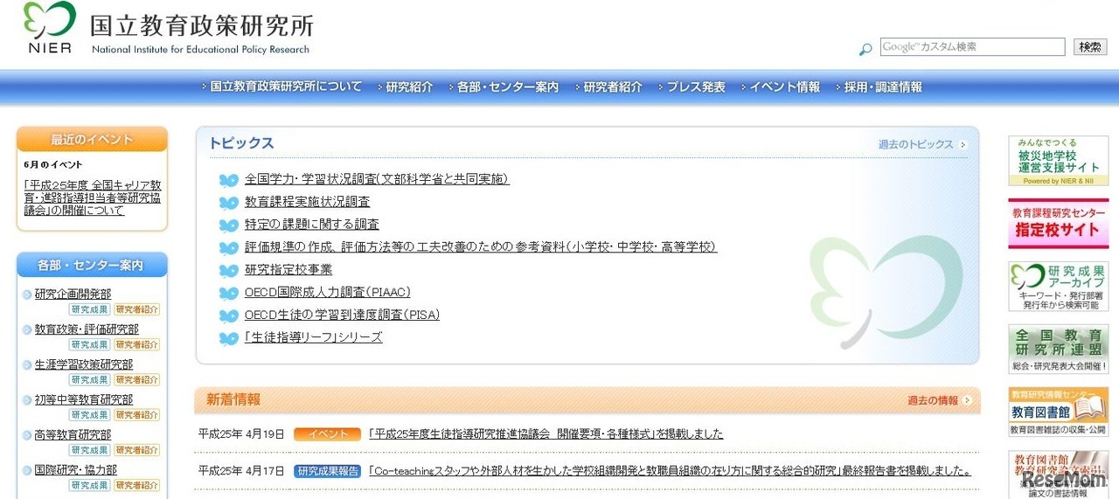Click butterfly bullet beside 研究指定校事業

pos(228,271)
